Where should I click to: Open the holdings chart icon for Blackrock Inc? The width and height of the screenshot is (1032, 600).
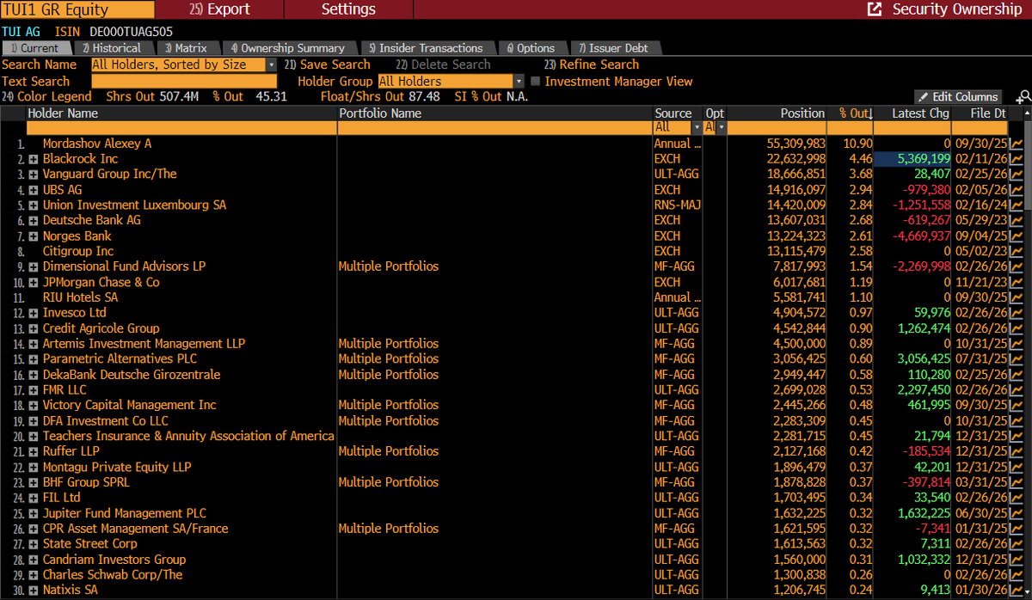click(1017, 159)
